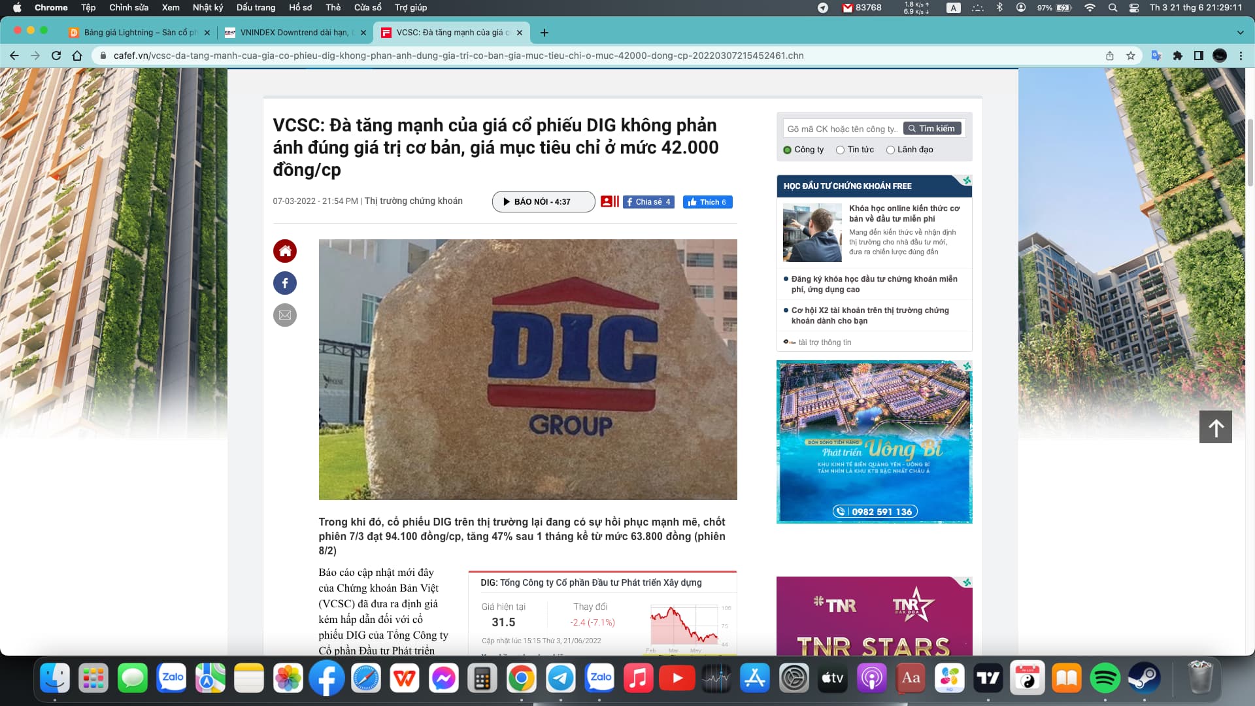The width and height of the screenshot is (1255, 706).
Task: Expand the tab search chevron in Chrome
Action: coord(1240,33)
